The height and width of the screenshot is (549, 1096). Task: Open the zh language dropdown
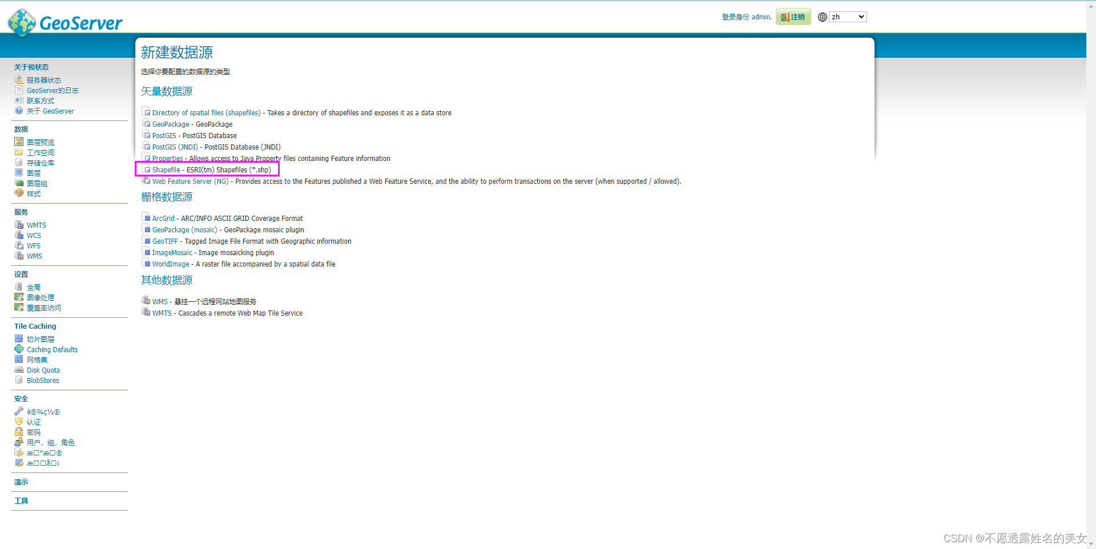(848, 17)
